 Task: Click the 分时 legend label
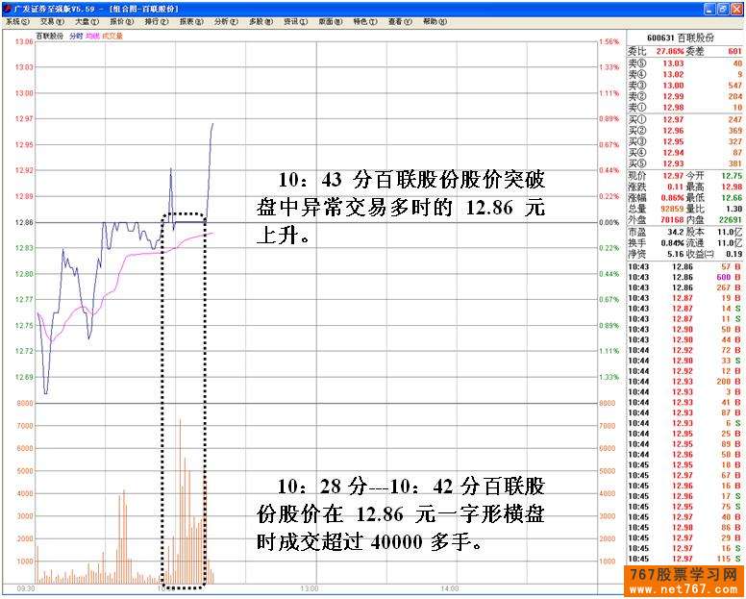(x=76, y=36)
